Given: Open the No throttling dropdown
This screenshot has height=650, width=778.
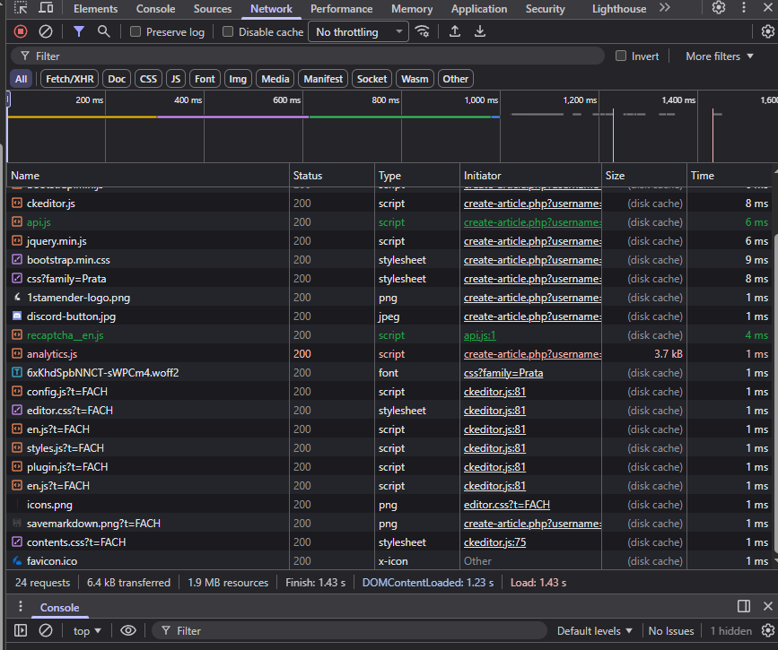Looking at the screenshot, I should (358, 32).
